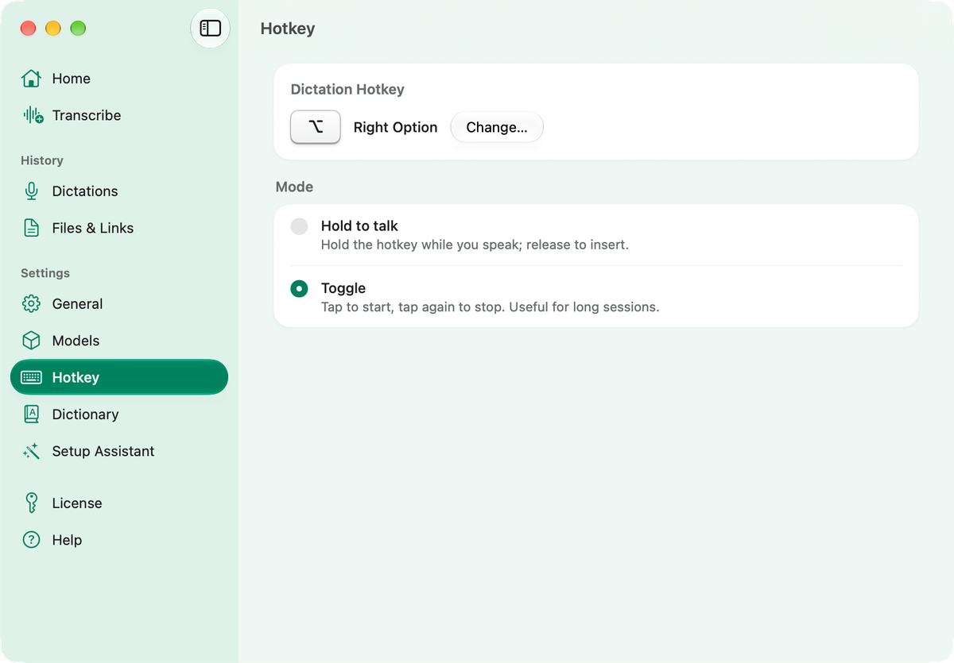Click the Help question mark icon
The height and width of the screenshot is (663, 954).
point(31,540)
